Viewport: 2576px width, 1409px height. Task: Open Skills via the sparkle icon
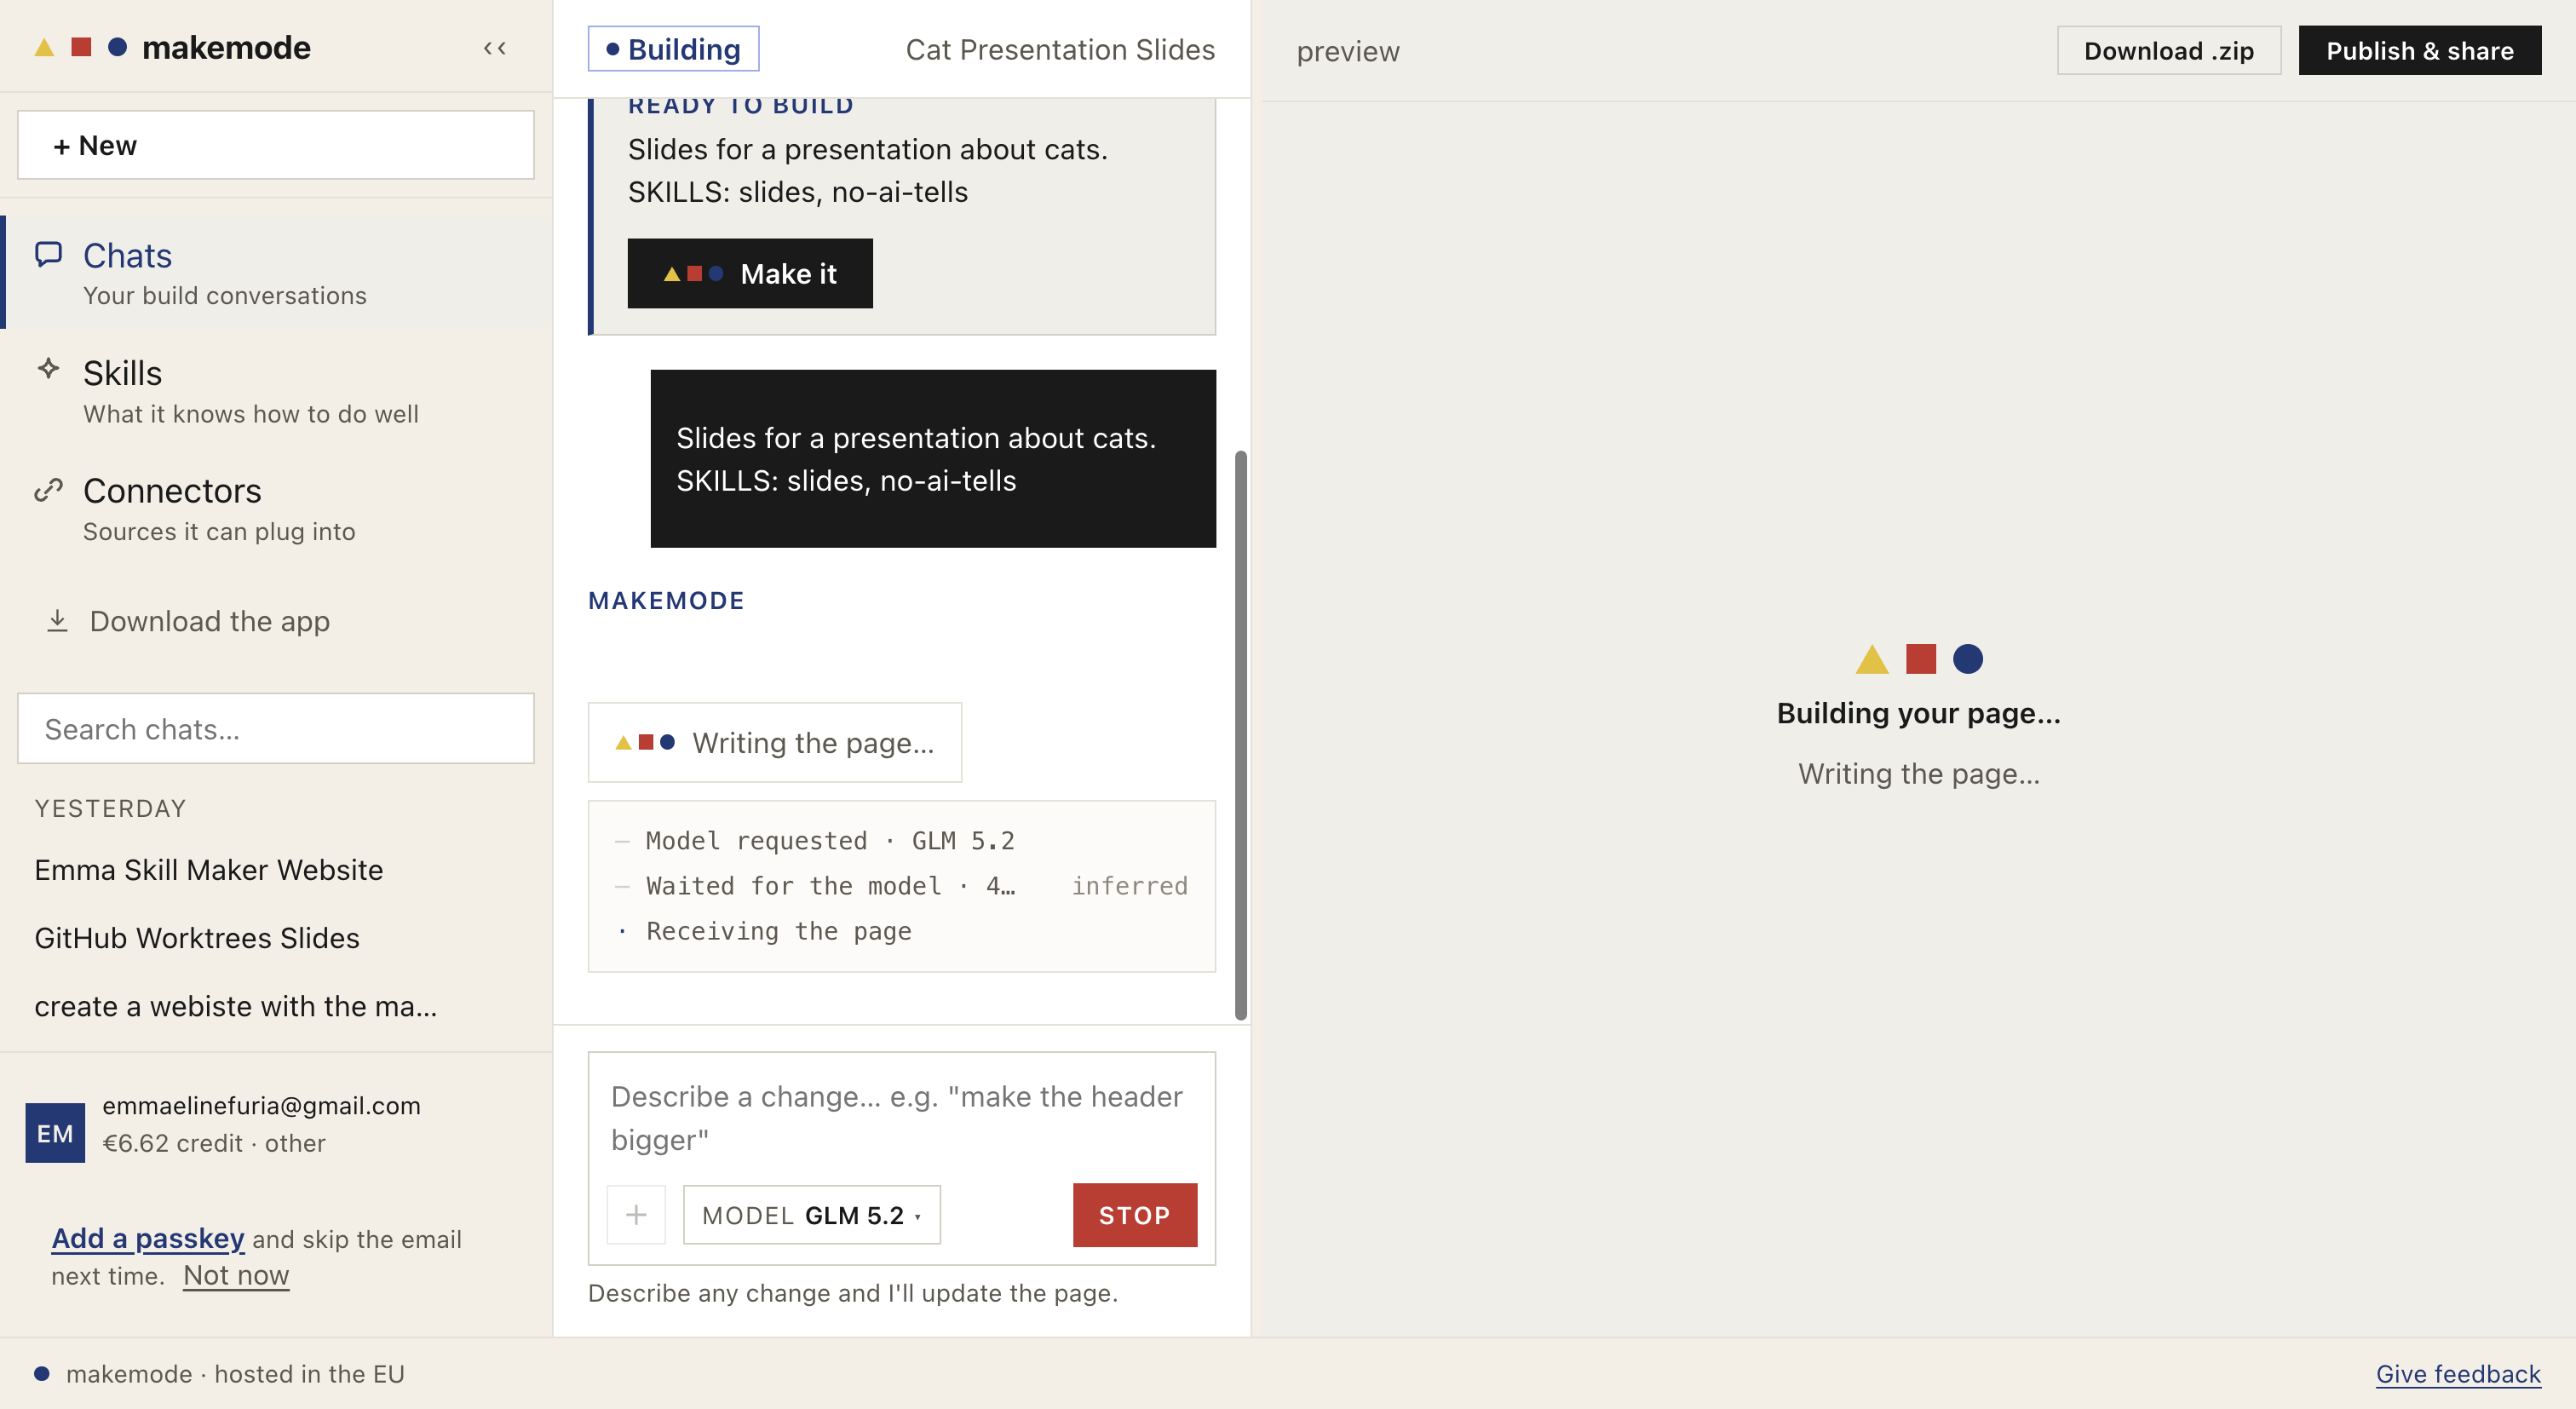(49, 368)
